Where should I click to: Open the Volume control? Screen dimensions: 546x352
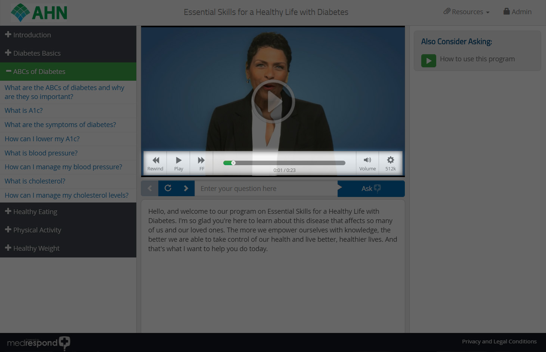tap(367, 163)
